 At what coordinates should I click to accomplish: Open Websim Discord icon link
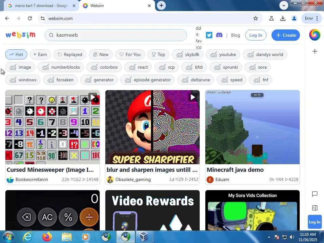219,35
